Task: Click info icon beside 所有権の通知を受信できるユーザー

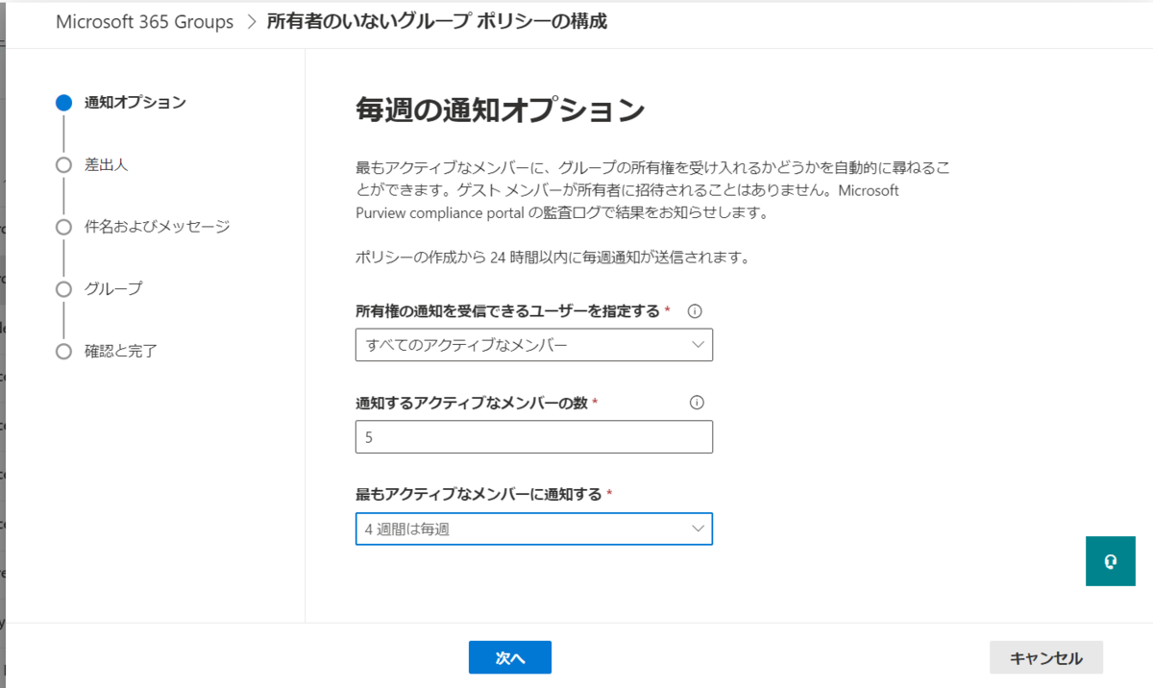Action: 696,311
